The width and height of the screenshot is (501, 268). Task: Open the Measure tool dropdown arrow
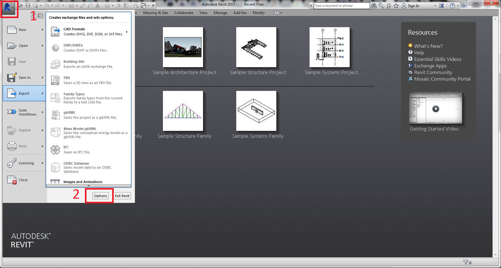[x=77, y=6]
